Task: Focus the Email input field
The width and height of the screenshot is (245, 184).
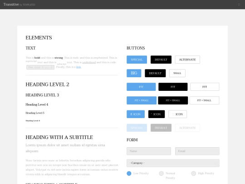Action: (197, 151)
